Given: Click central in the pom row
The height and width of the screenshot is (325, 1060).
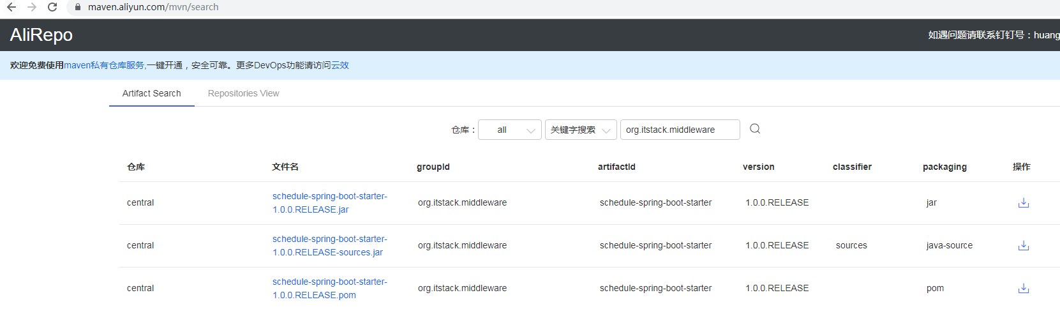Looking at the screenshot, I should [140, 288].
